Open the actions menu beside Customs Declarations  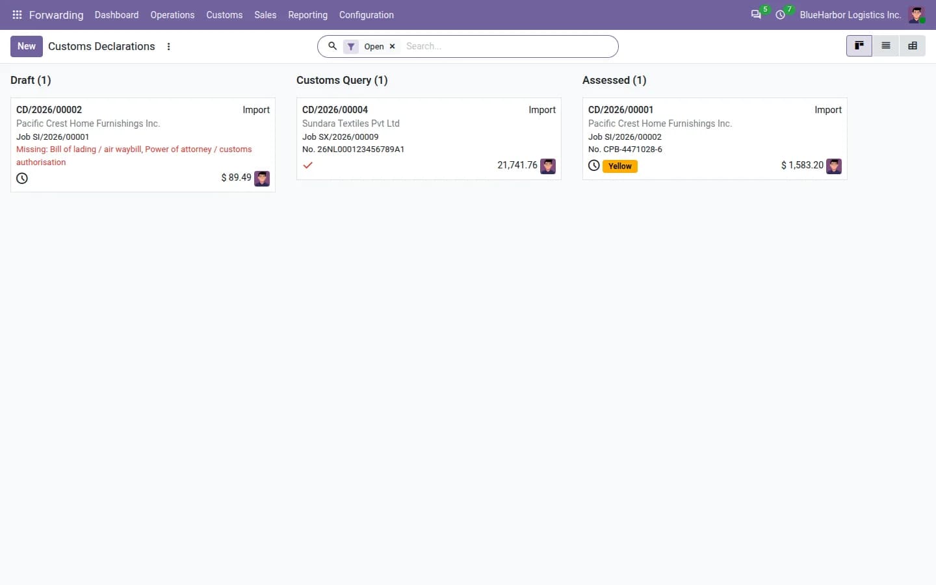coord(169,47)
